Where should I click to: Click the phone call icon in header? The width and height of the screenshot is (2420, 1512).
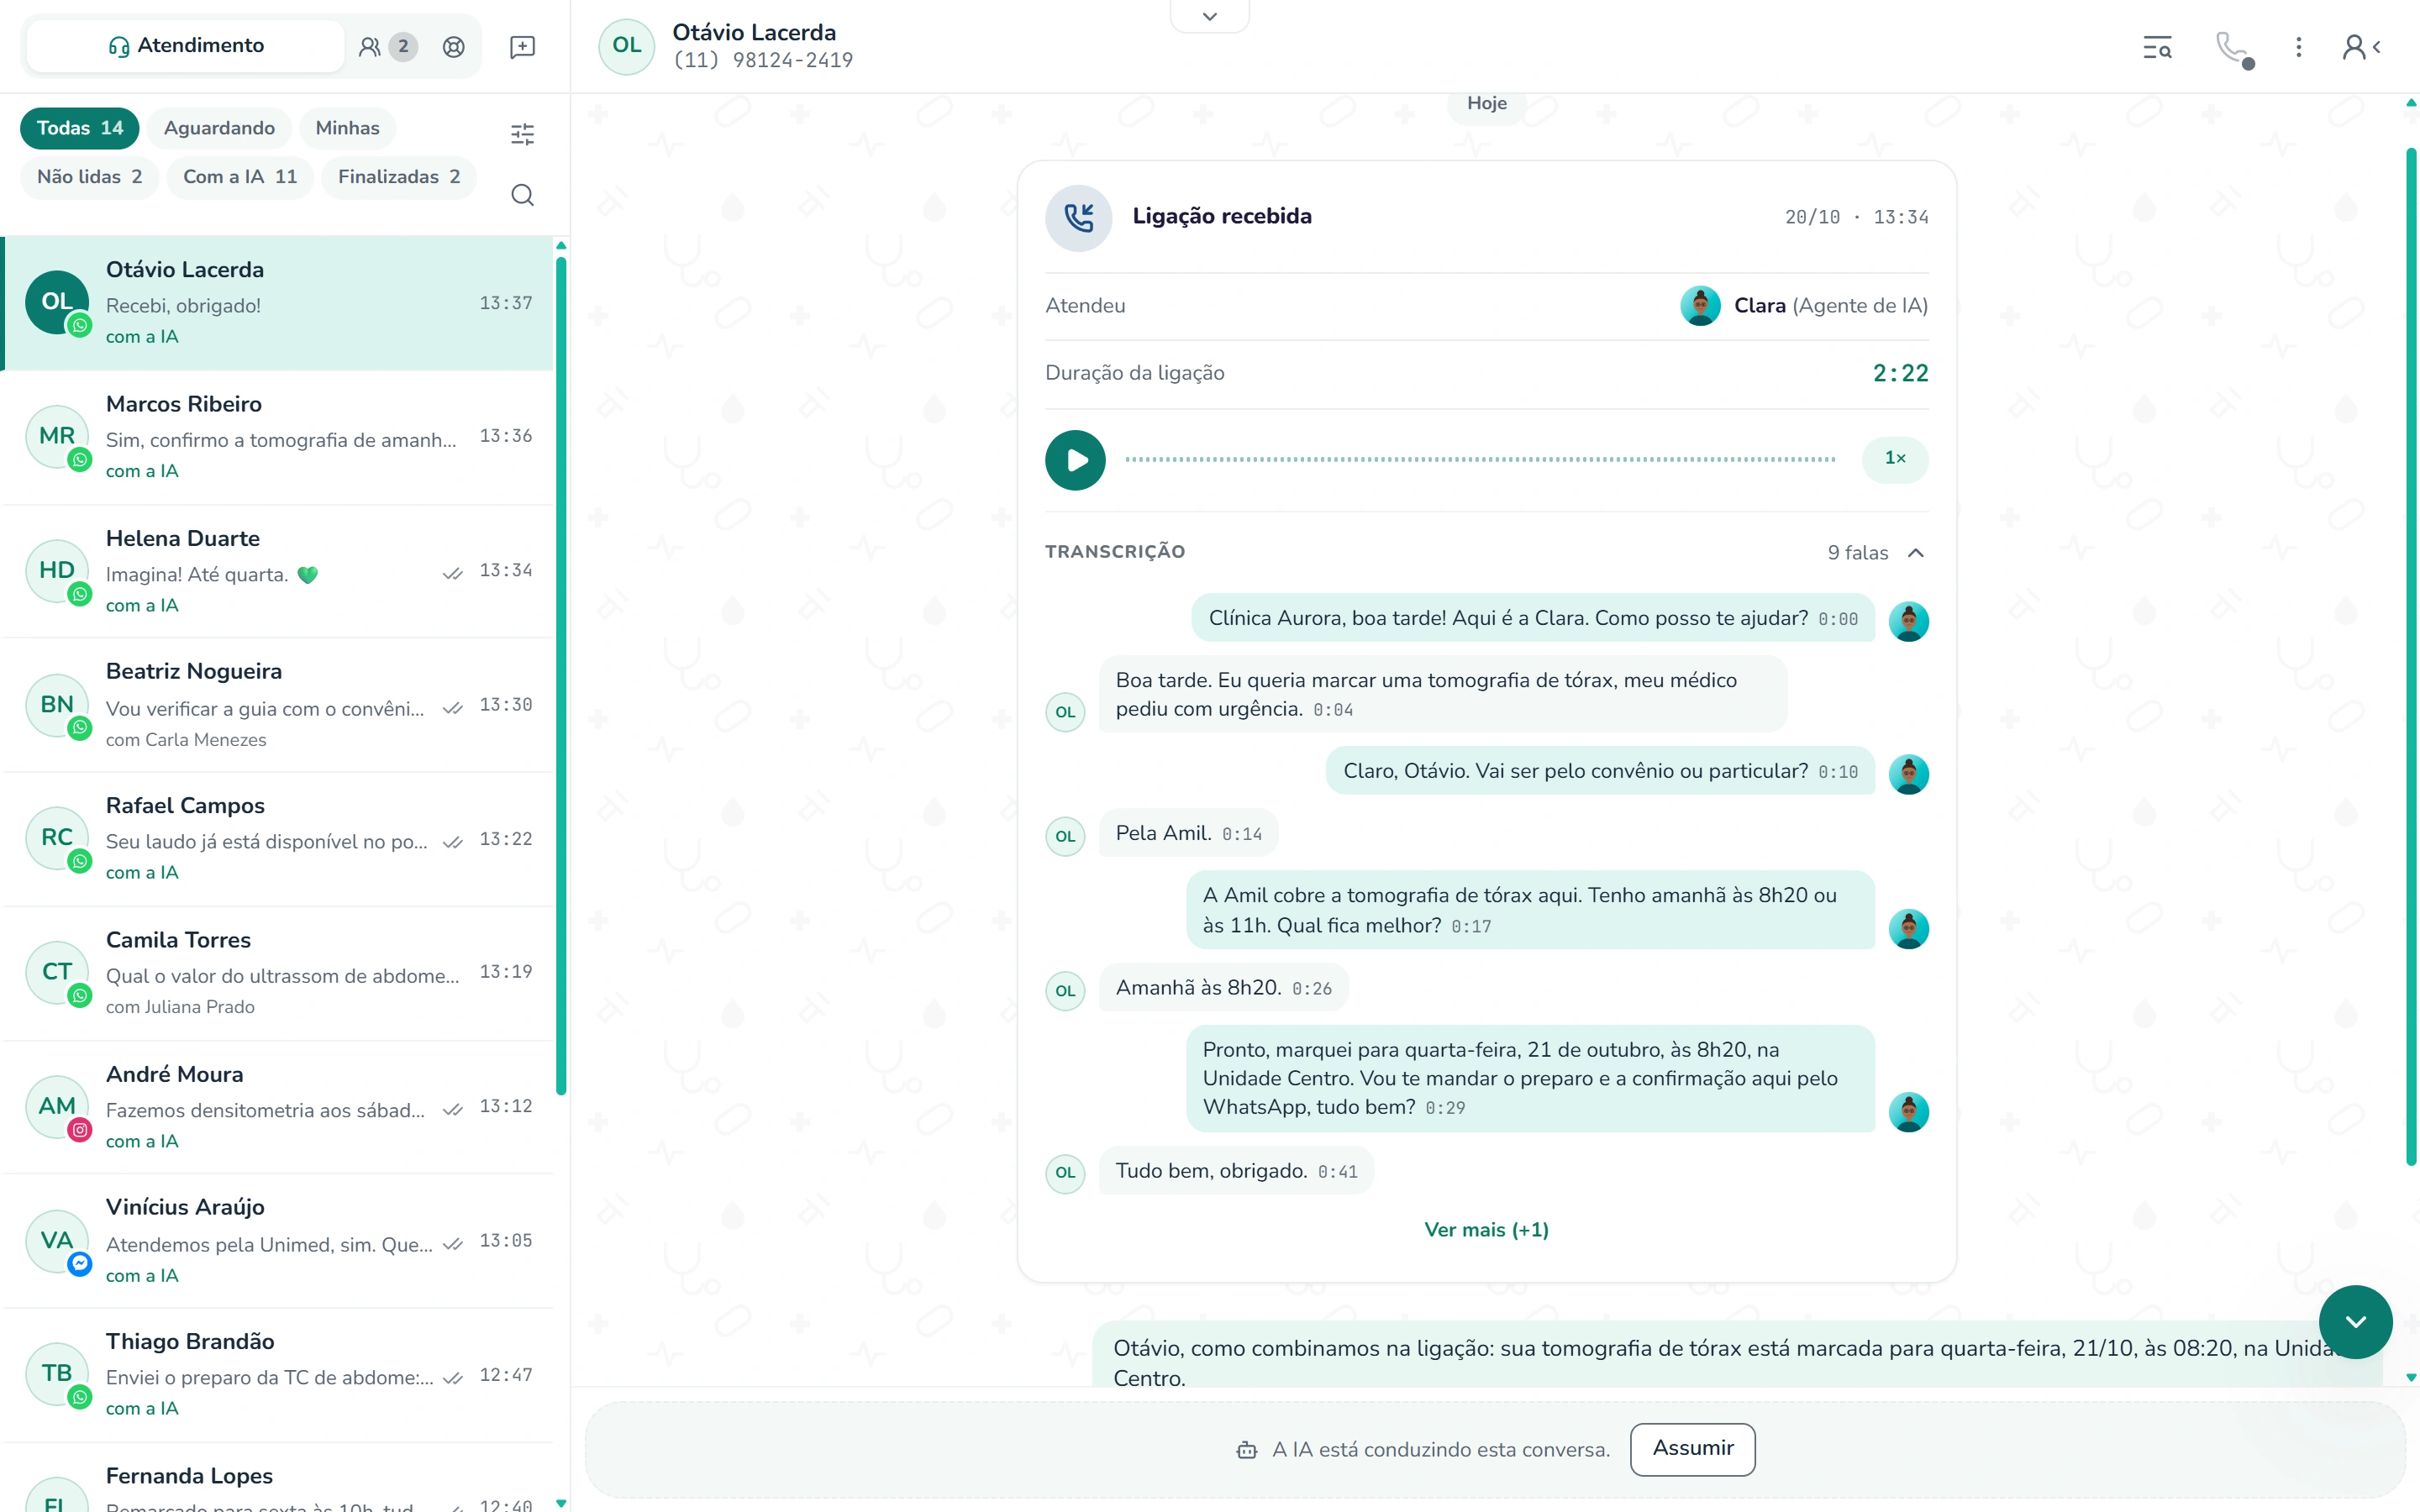tap(2233, 48)
